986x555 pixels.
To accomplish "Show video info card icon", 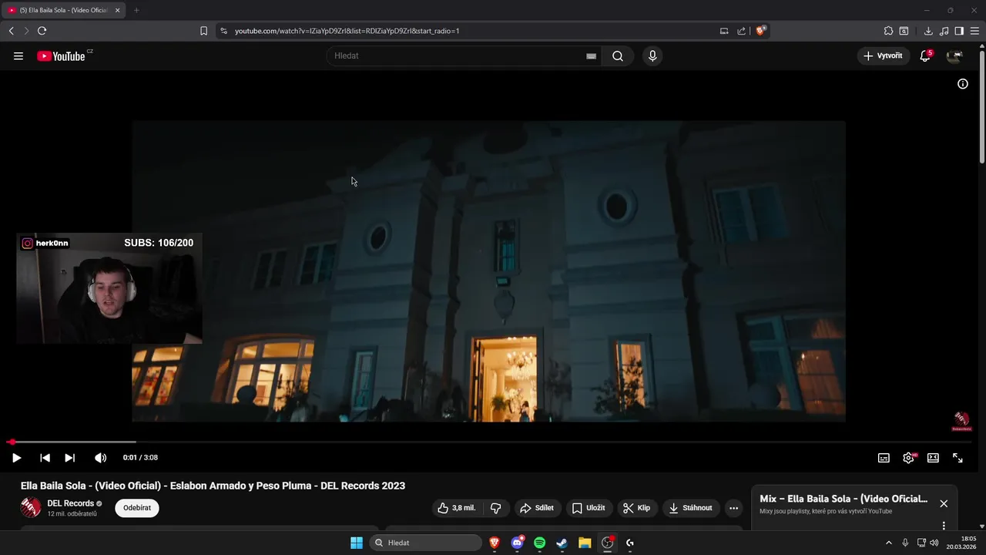I will point(963,84).
